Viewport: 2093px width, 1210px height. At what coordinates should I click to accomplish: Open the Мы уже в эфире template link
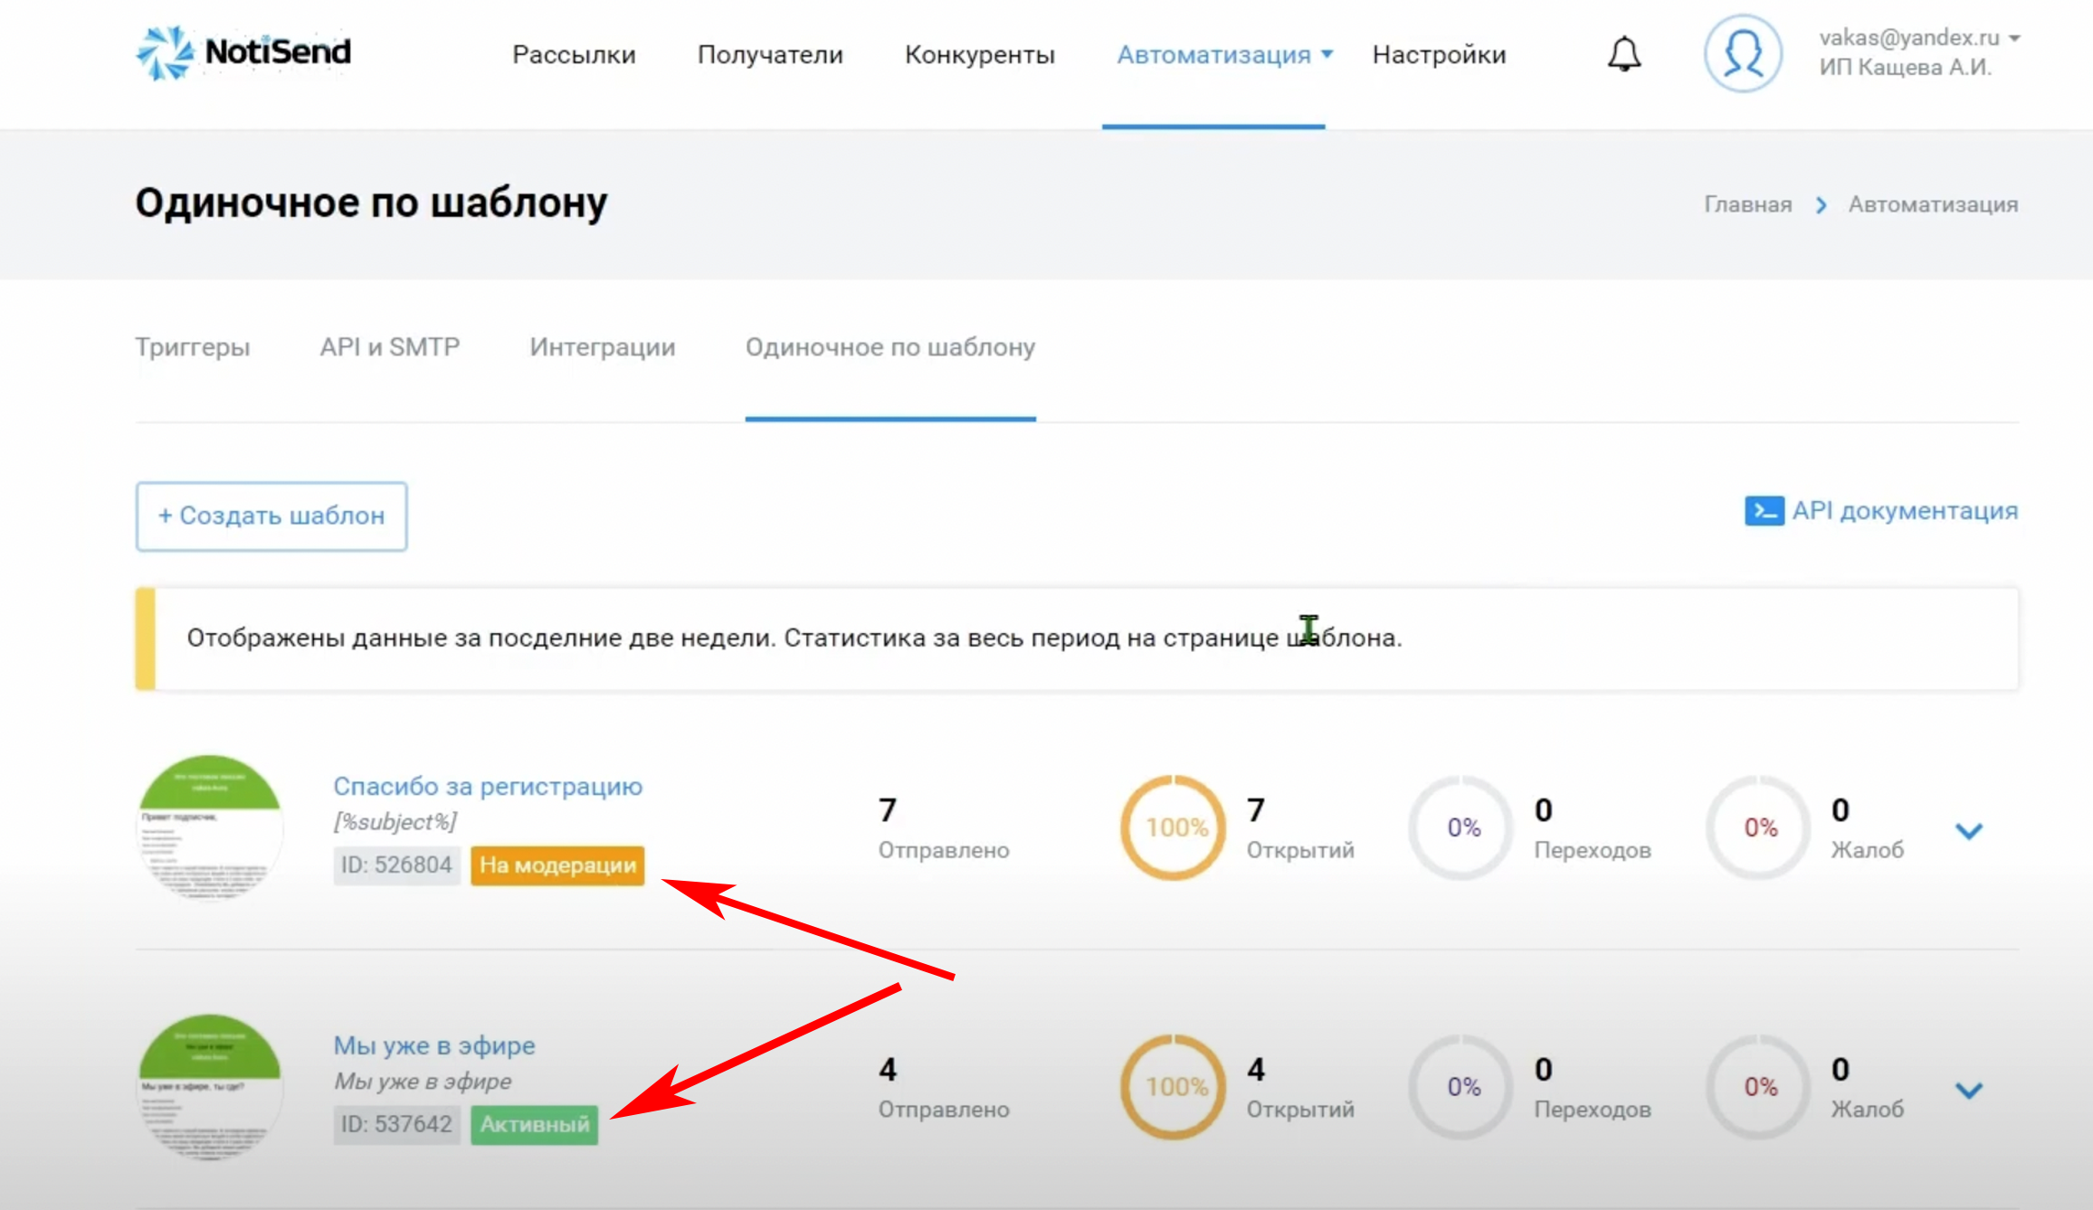(x=434, y=1045)
